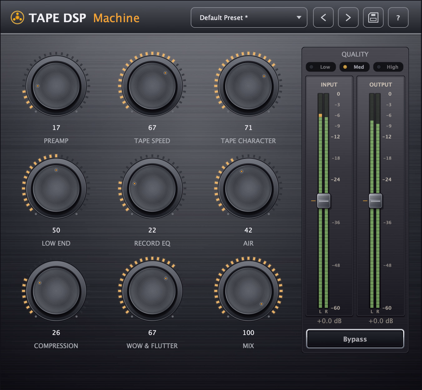The image size is (422, 390).
Task: Click the TAPE CHARACTER value 71
Action: point(248,128)
